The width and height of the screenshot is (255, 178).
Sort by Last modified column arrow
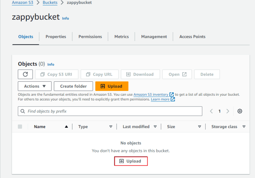point(155,127)
